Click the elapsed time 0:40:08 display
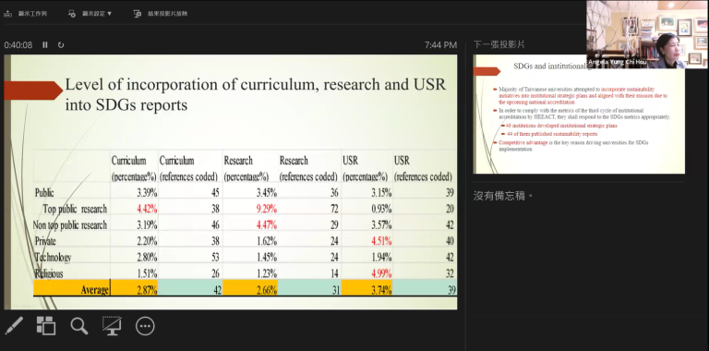Image resolution: width=709 pixels, height=351 pixels. point(18,45)
